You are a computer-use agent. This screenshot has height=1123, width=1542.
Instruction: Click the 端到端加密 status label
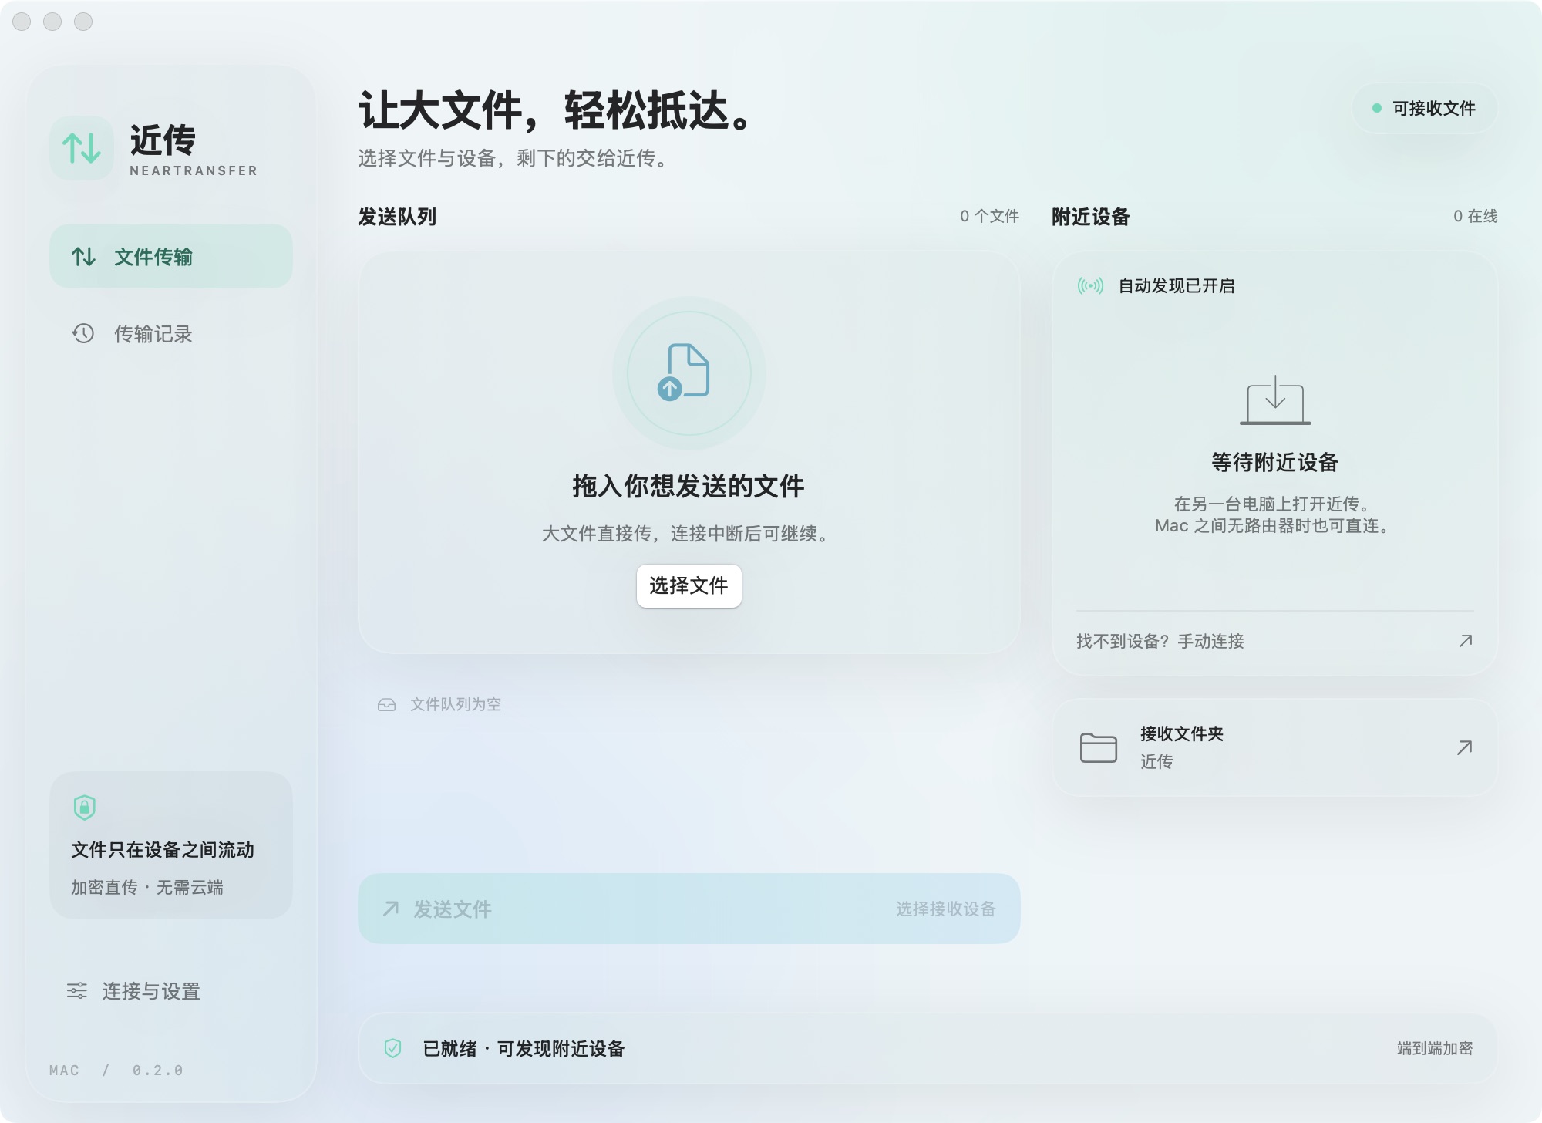[1435, 1048]
